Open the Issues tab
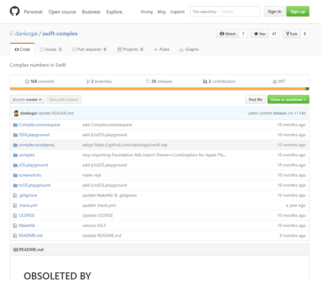 click(51, 49)
